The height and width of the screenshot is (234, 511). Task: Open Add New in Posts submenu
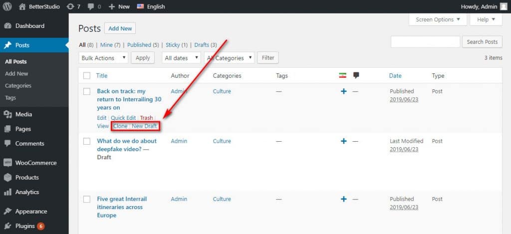pyautogui.click(x=16, y=74)
